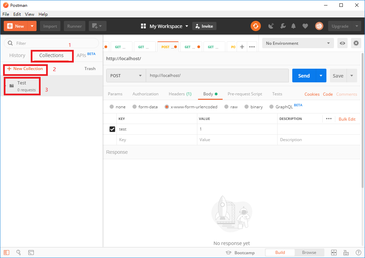Open the Help menu
Screen dimensions: 365x258
coord(43,14)
